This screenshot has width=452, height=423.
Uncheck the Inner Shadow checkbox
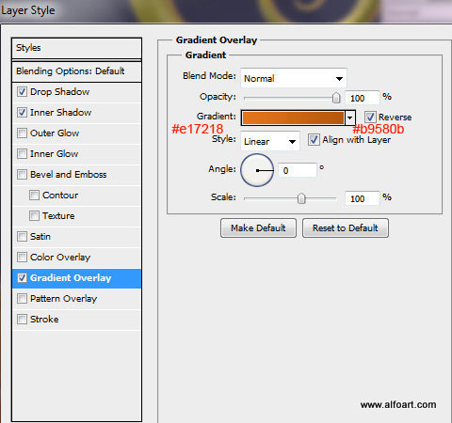coord(22,113)
